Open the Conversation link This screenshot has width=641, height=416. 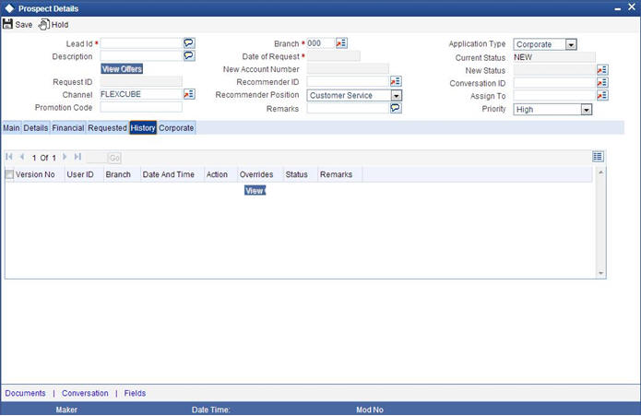85,393
